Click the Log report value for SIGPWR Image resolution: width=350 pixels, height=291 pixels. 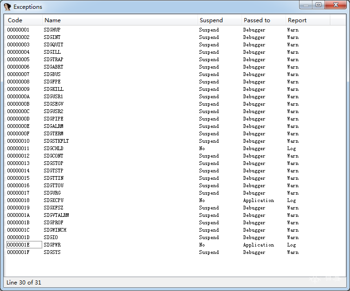[292, 245]
